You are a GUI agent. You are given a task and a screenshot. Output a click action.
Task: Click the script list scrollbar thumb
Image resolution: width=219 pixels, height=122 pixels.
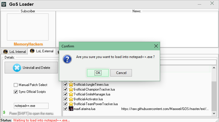click(214, 96)
